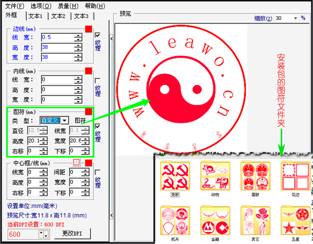Open the 帮助(H) menu
Viewport: 313px width, 244px height.
pyautogui.click(x=95, y=6)
